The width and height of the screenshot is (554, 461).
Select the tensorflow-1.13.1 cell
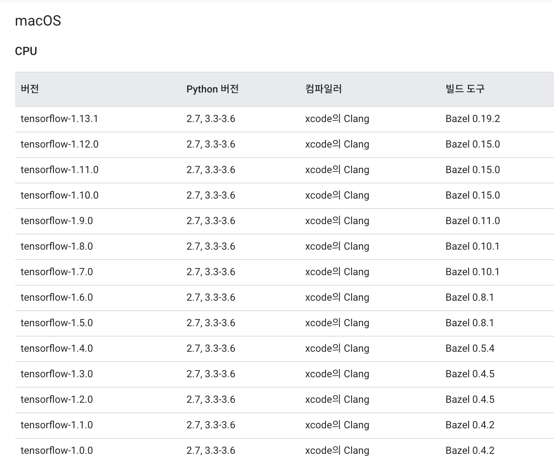tap(59, 119)
